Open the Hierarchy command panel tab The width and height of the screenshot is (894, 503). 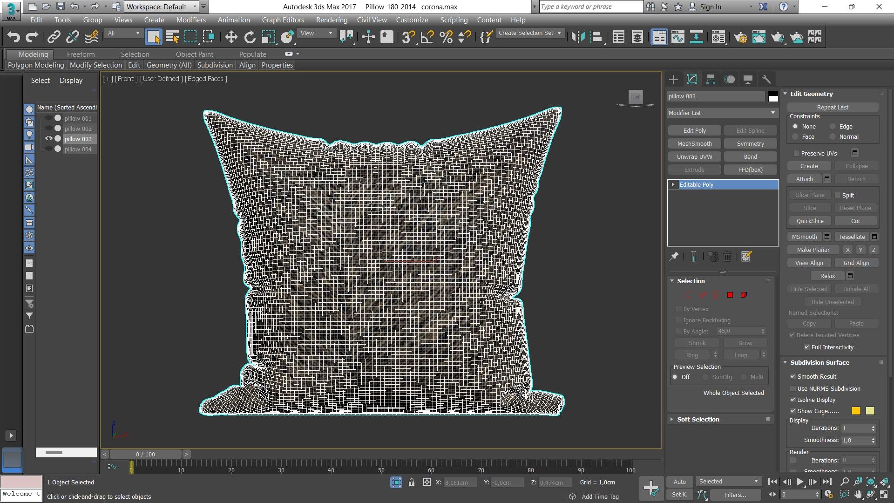point(711,80)
